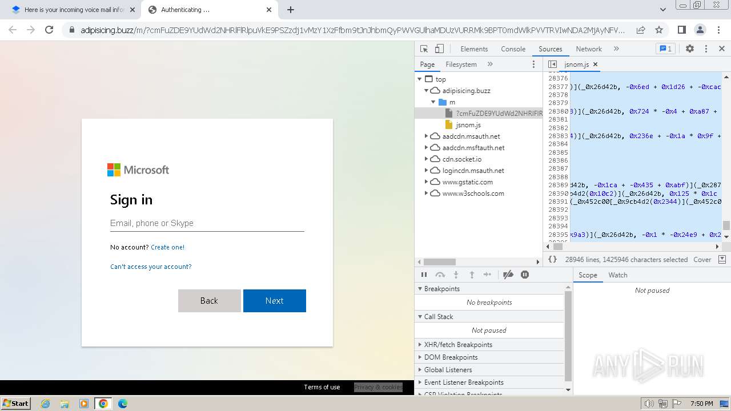Open the Watch pane tab

(618, 275)
